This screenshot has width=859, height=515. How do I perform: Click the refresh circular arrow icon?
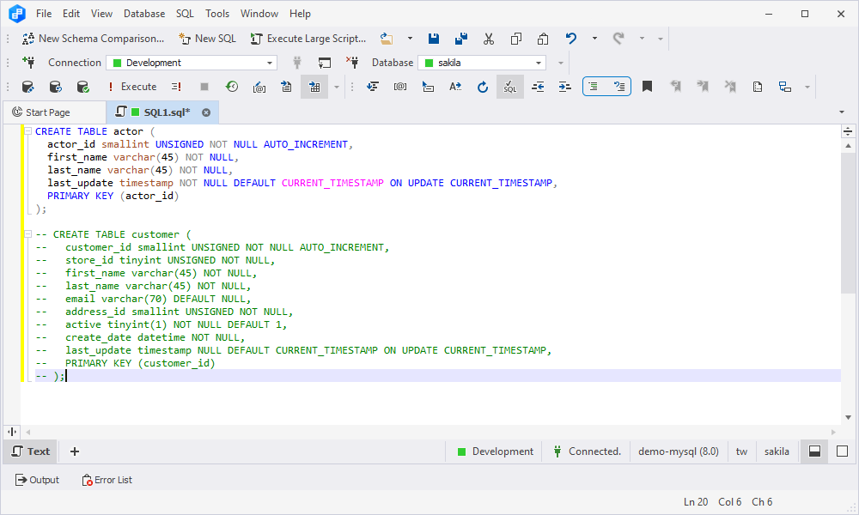coord(482,87)
